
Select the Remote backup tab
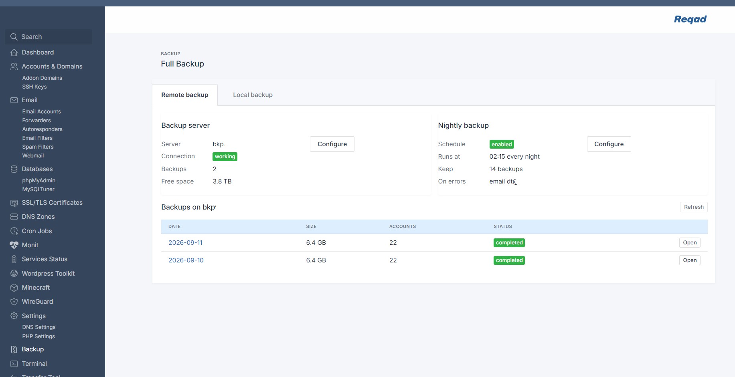(185, 95)
